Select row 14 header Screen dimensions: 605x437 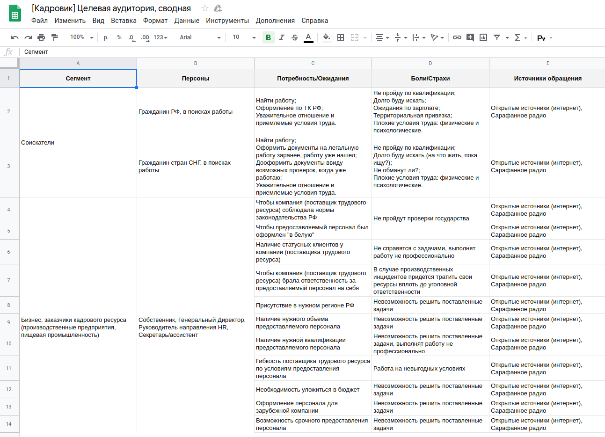click(x=9, y=424)
